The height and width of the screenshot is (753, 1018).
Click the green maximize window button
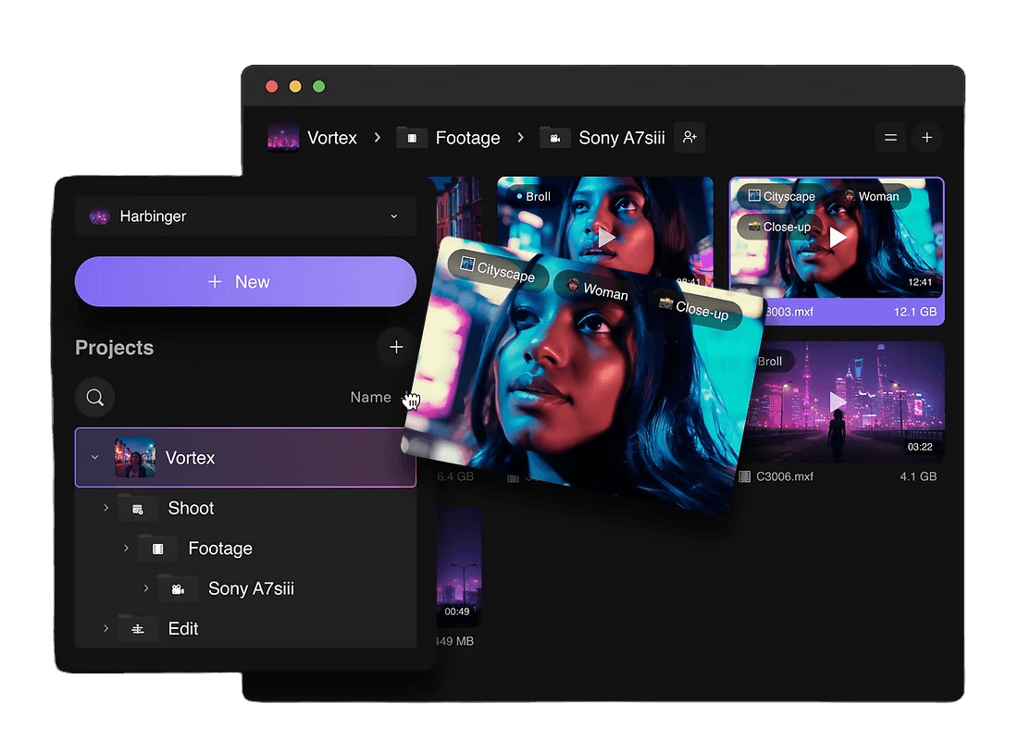tap(318, 87)
